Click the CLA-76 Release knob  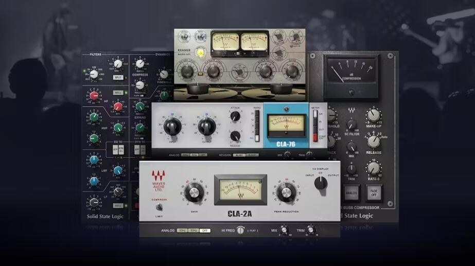pyautogui.click(x=235, y=136)
